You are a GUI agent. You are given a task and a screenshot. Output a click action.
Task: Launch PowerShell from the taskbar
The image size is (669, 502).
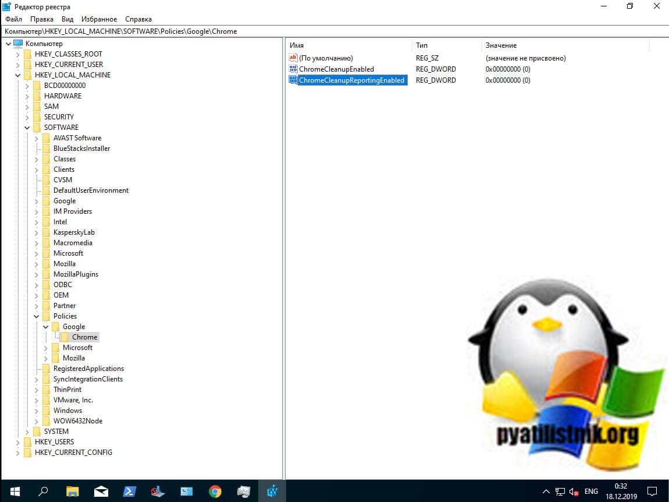[x=129, y=491]
